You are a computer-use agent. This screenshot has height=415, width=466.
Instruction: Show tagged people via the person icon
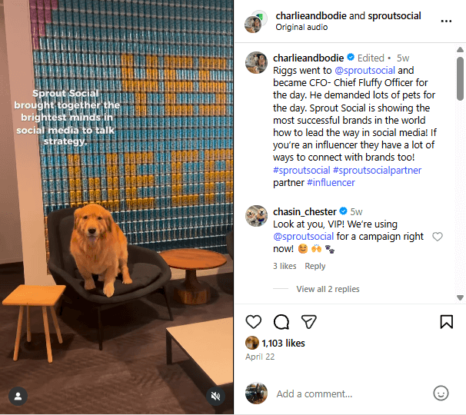coord(18,396)
